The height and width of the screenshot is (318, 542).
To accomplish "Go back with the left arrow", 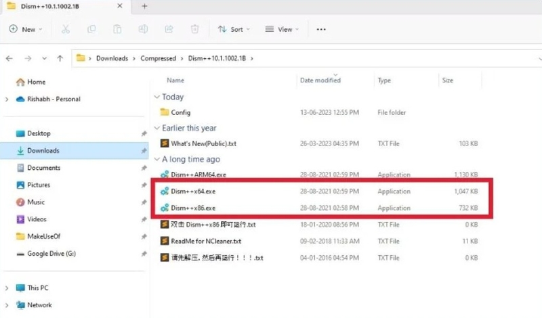I will click(x=9, y=58).
